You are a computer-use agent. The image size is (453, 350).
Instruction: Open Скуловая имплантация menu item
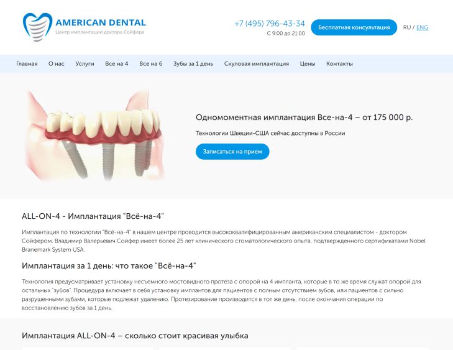(257, 64)
